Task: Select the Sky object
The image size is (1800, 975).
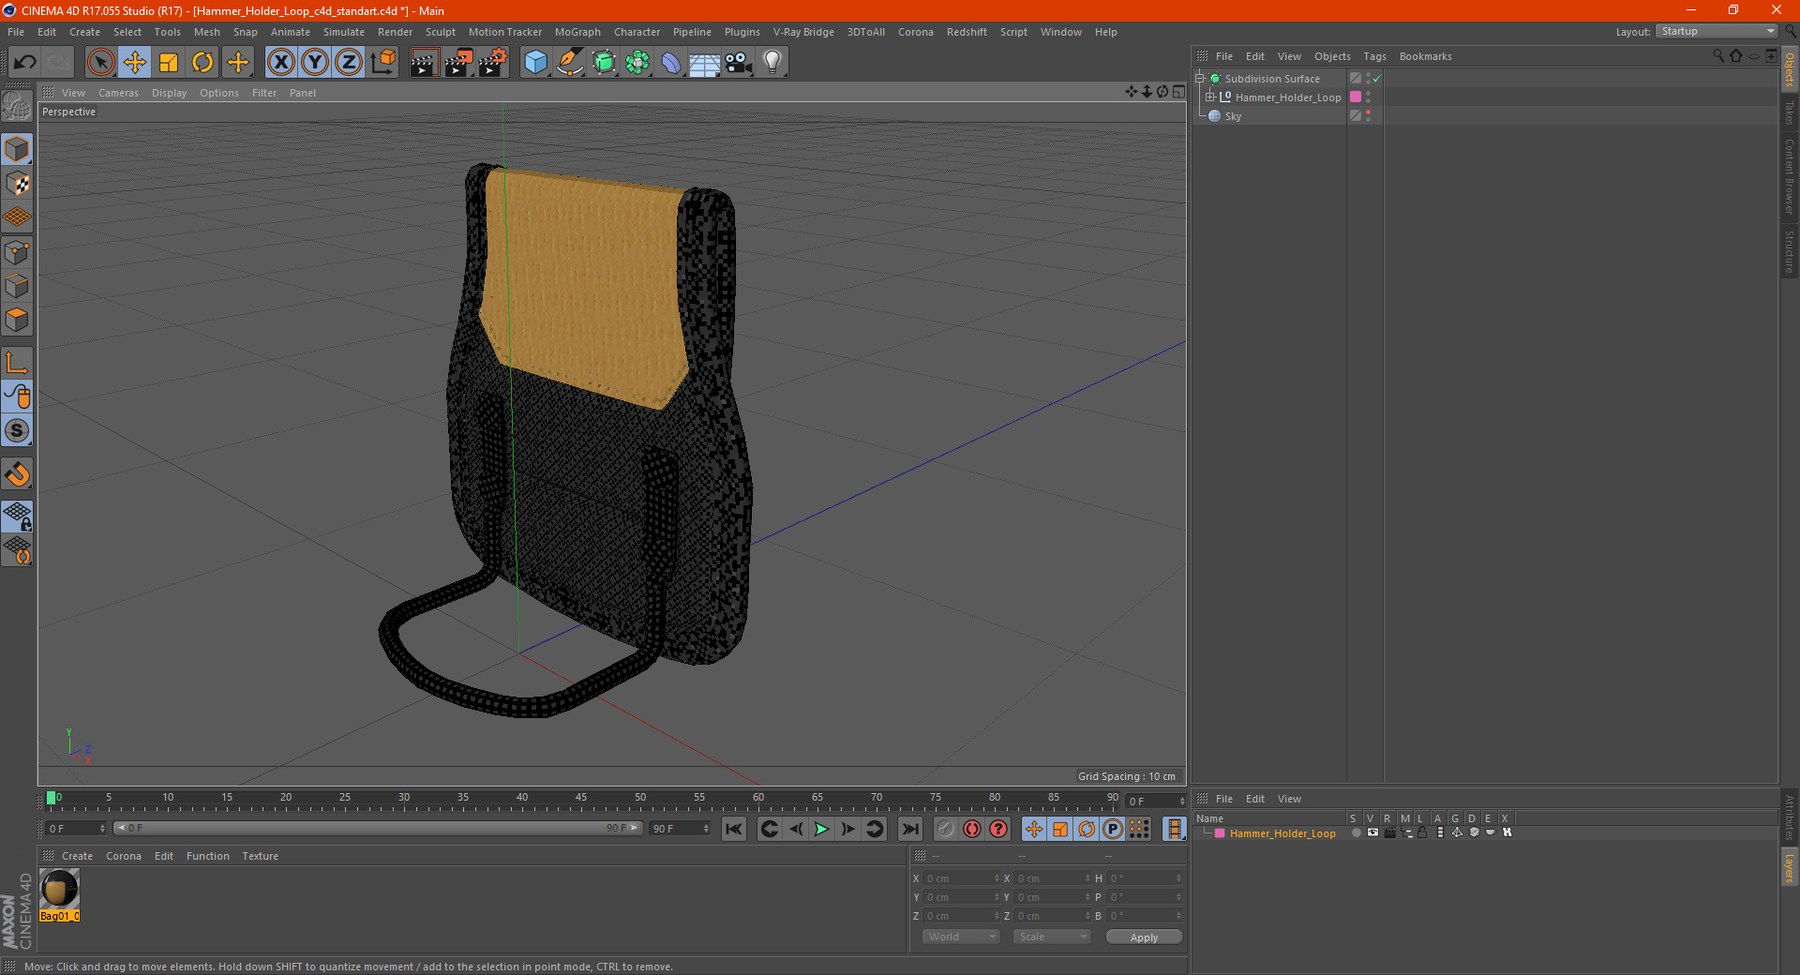Action: click(1233, 116)
